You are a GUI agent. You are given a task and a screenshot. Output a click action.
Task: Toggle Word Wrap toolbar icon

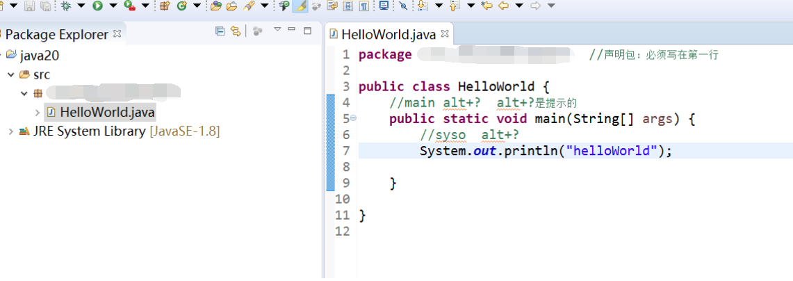click(332, 6)
